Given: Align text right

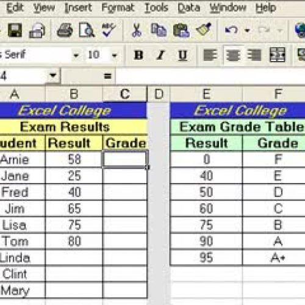Looking at the screenshot, I should [x=254, y=55].
